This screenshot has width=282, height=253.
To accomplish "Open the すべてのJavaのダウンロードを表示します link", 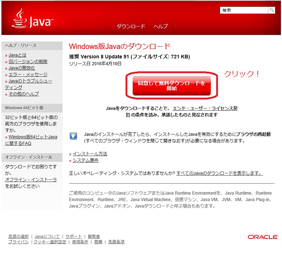I will [219, 173].
